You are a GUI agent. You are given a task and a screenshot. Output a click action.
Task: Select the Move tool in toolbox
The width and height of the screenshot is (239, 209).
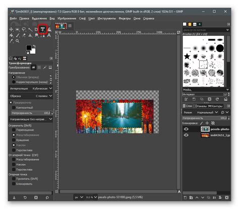click(11, 30)
